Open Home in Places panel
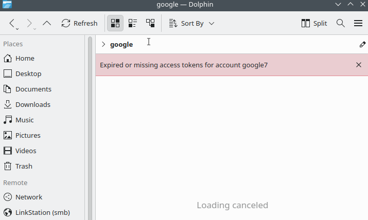Viewport: 368px width, 220px height. (25, 58)
